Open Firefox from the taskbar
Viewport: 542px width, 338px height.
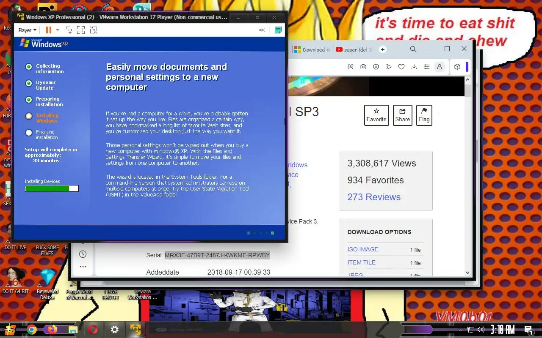(52, 330)
